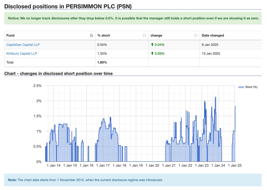Toggle Short (%) legend blue swatch

(x=241, y=87)
